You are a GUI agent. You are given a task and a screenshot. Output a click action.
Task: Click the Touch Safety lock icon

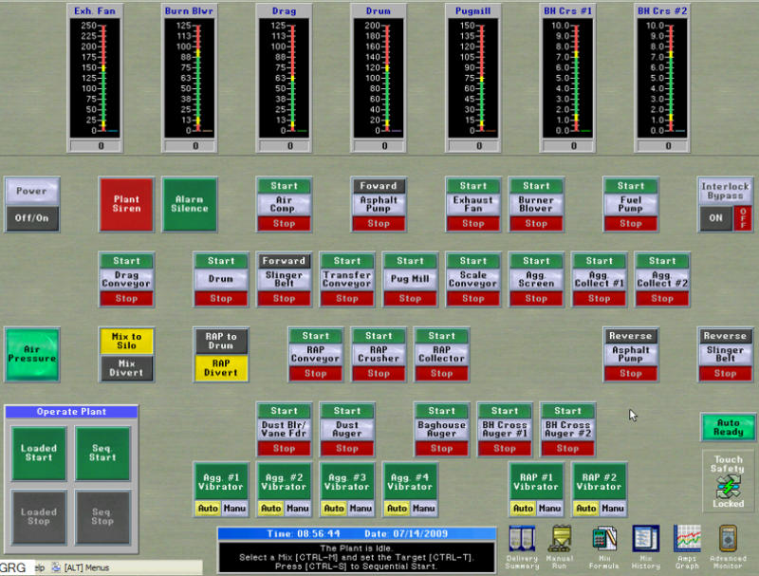pos(728,486)
